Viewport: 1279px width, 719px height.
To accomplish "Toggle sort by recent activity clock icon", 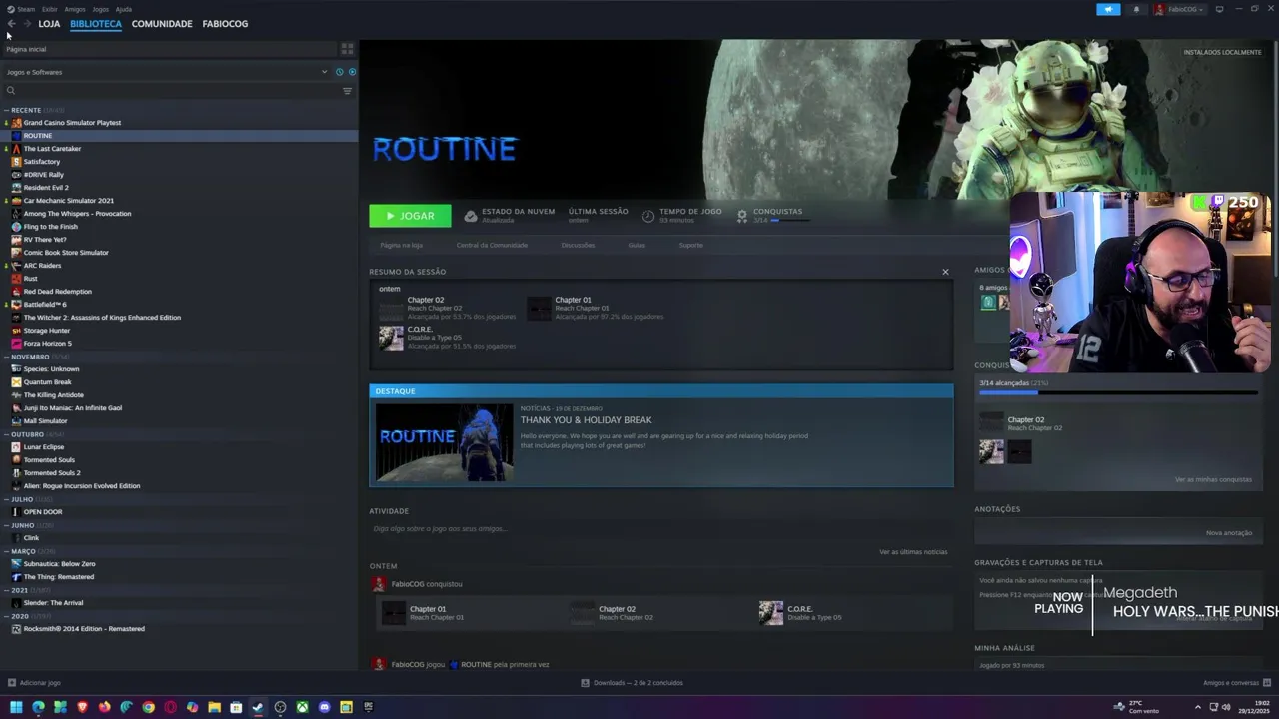I will [x=339, y=72].
